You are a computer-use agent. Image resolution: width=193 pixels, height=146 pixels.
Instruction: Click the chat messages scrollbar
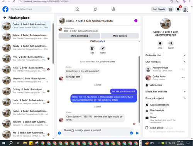click(139, 89)
